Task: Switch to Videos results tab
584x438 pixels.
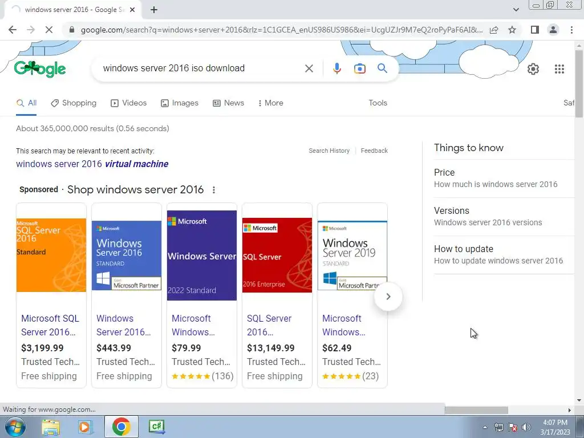Action: tap(128, 103)
